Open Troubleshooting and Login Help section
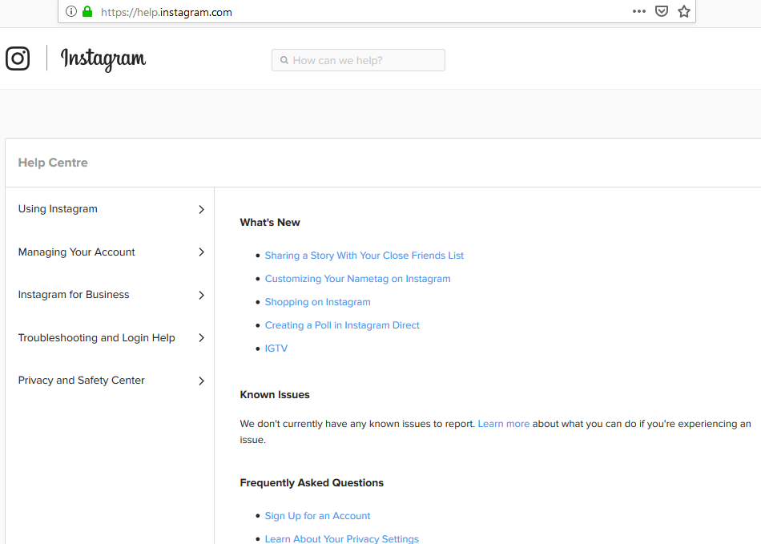 tap(96, 338)
